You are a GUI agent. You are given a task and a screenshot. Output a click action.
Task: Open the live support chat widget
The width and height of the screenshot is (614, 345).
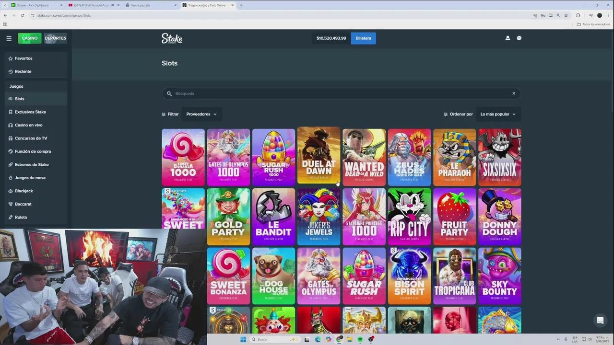pyautogui.click(x=600, y=321)
